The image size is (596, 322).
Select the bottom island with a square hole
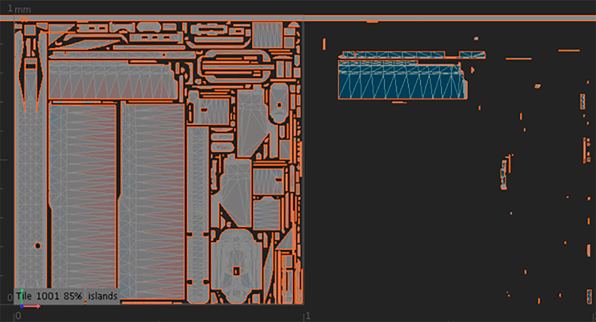(x=235, y=266)
